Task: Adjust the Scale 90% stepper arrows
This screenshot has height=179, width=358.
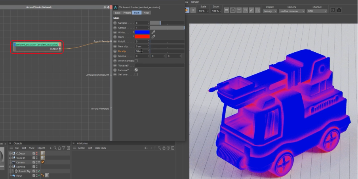Action: pyautogui.click(x=208, y=11)
